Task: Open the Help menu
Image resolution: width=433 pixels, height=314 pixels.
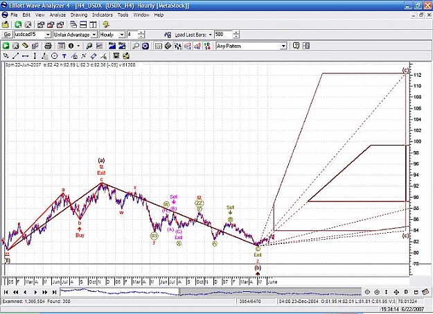Action: 159,15
